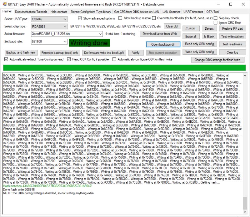The height and width of the screenshot is (217, 250).
Task: Close the BK7231 Easy UART Flasher window
Action: click(243, 4)
